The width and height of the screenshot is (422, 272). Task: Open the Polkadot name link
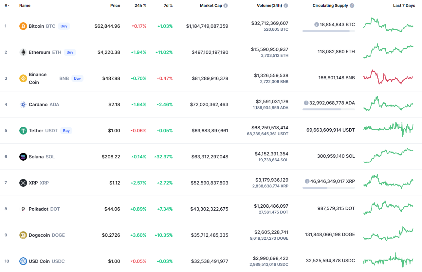(x=39, y=209)
